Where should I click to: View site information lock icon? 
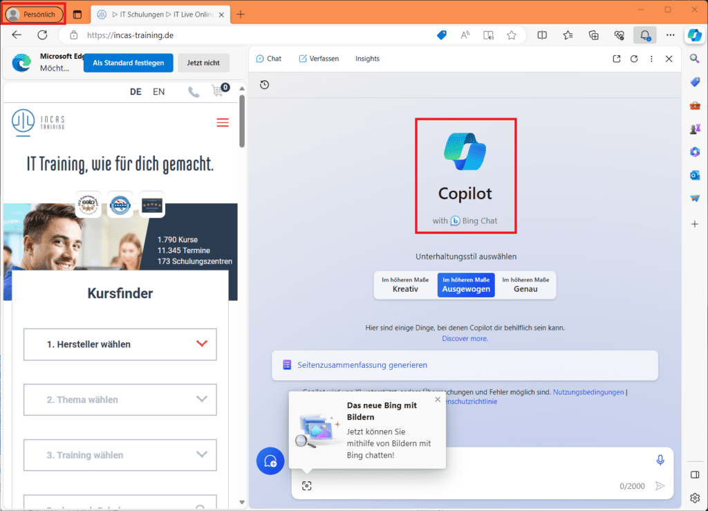tap(74, 35)
